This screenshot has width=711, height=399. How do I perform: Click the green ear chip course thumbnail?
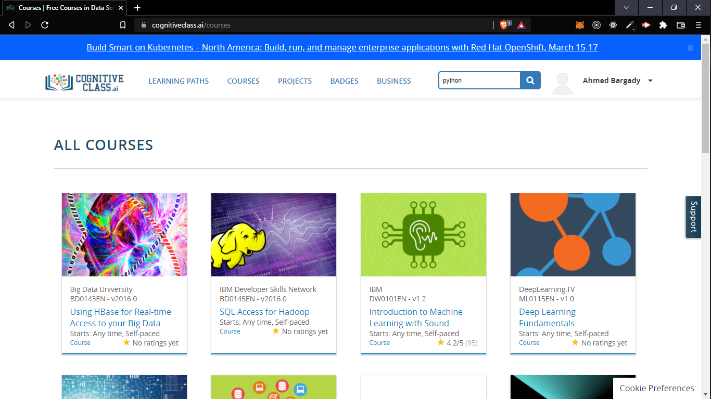[424, 235]
